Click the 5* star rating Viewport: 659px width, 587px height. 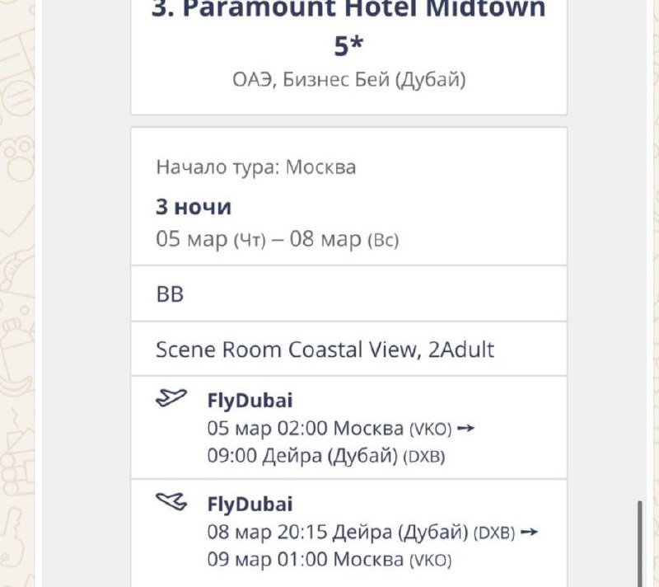[348, 46]
